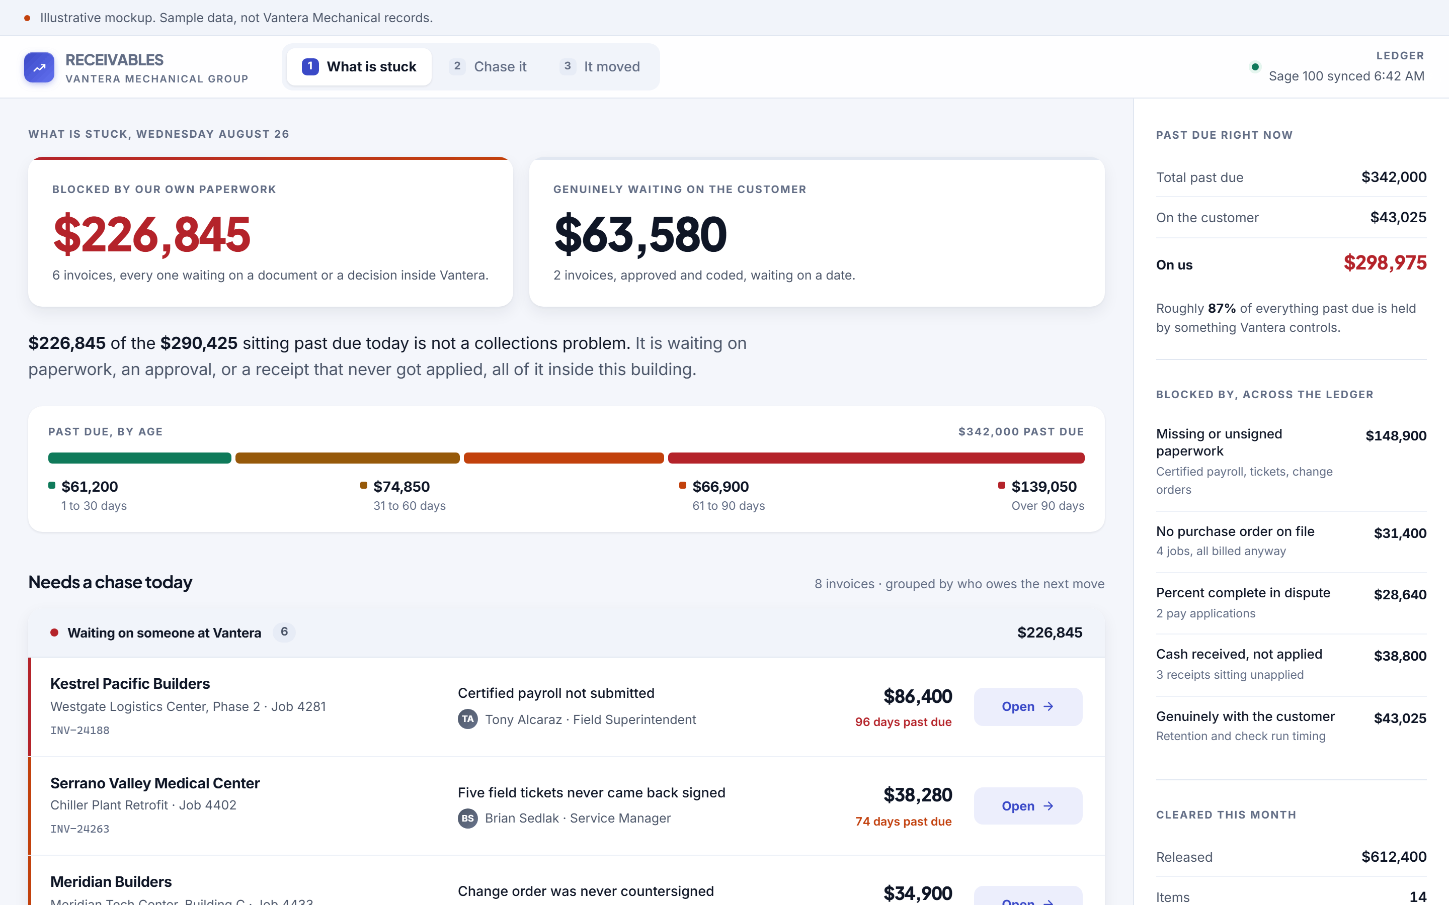Open the Kestrel Pacific Builders invoice

pos(1027,706)
